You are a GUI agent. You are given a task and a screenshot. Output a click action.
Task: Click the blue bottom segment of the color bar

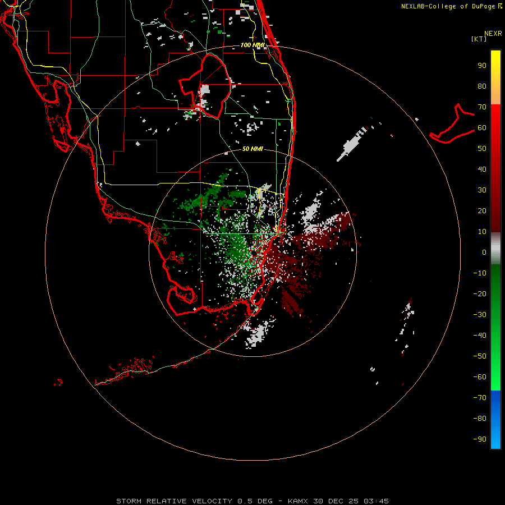(495, 420)
